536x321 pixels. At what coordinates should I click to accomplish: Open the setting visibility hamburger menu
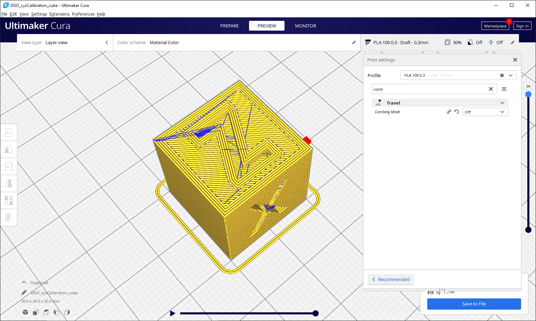504,89
